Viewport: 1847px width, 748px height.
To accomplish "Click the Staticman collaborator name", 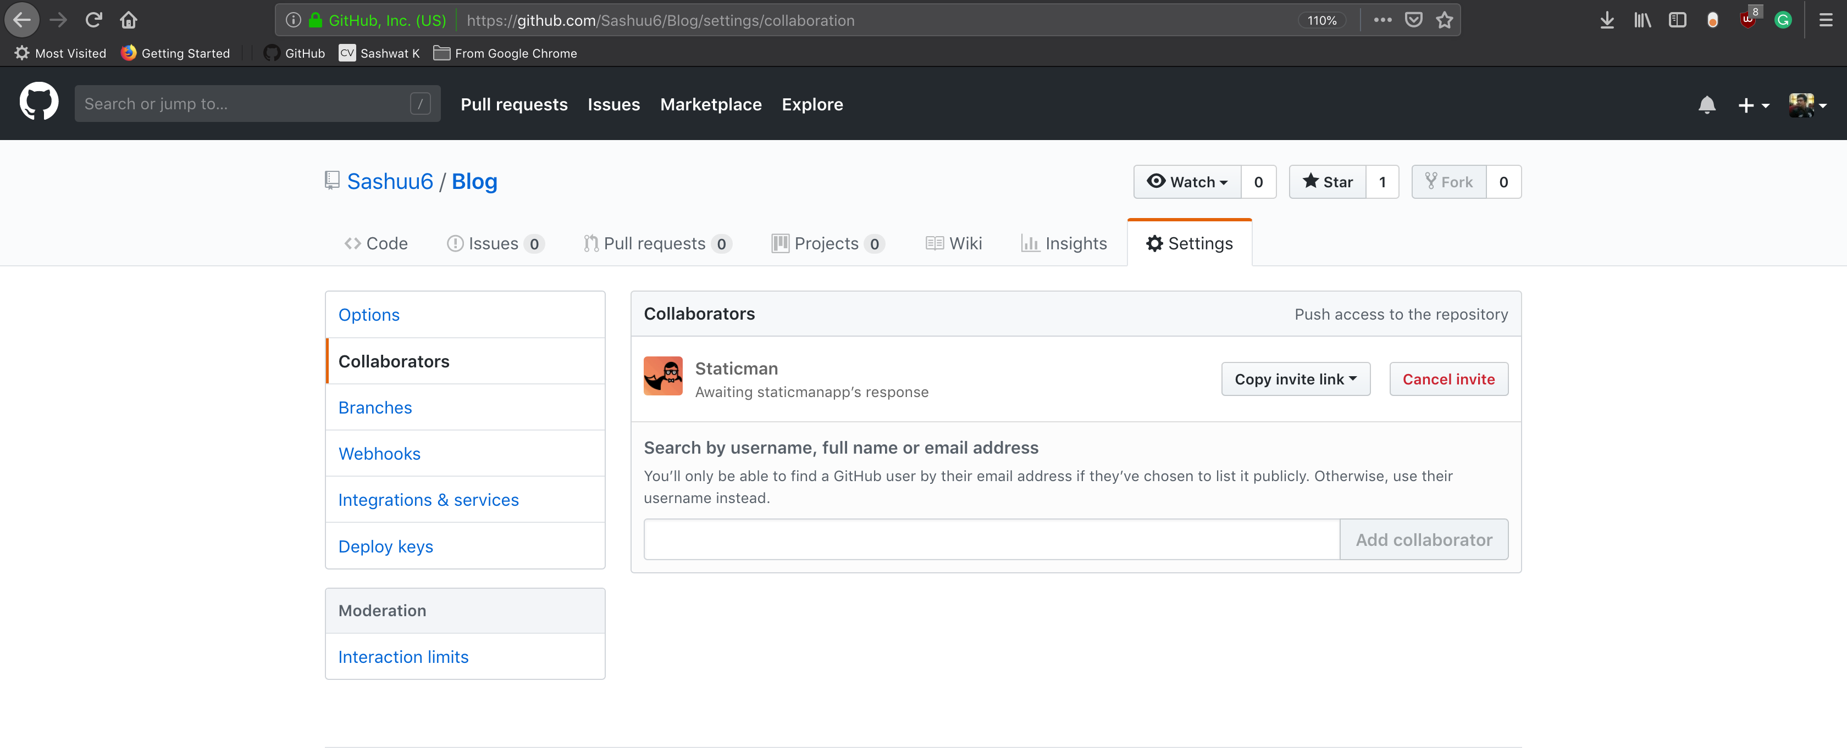I will pyautogui.click(x=737, y=369).
